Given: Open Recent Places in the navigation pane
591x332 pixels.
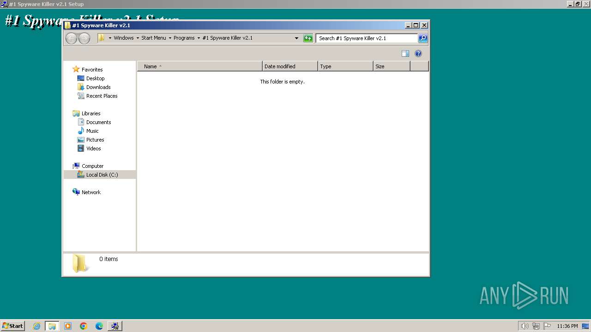Looking at the screenshot, I should 102,96.
